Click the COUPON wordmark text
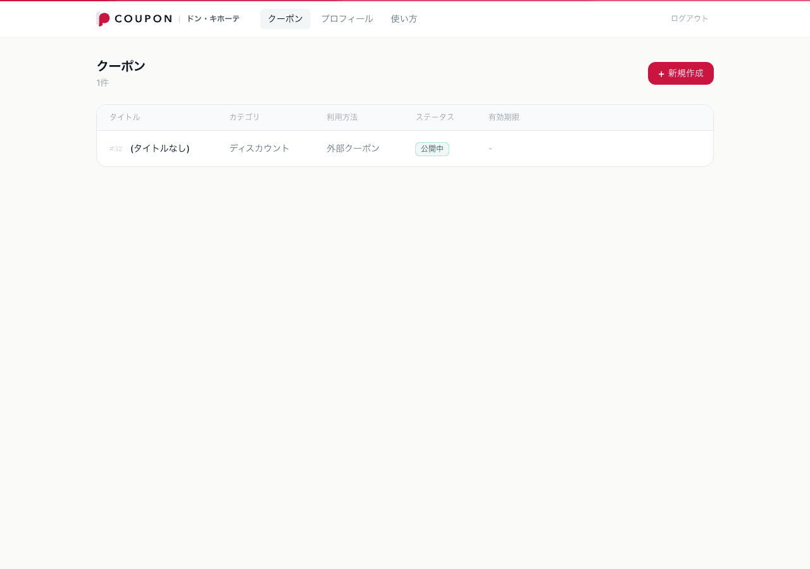Image resolution: width=810 pixels, height=569 pixels. click(x=144, y=19)
